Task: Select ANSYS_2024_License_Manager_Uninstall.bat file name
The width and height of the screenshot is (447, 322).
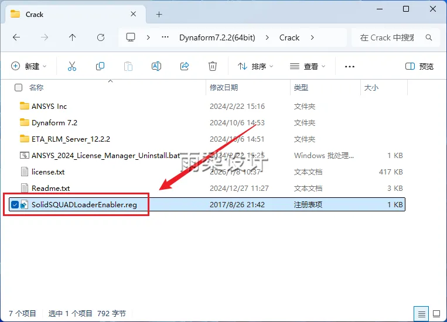Action: point(106,156)
